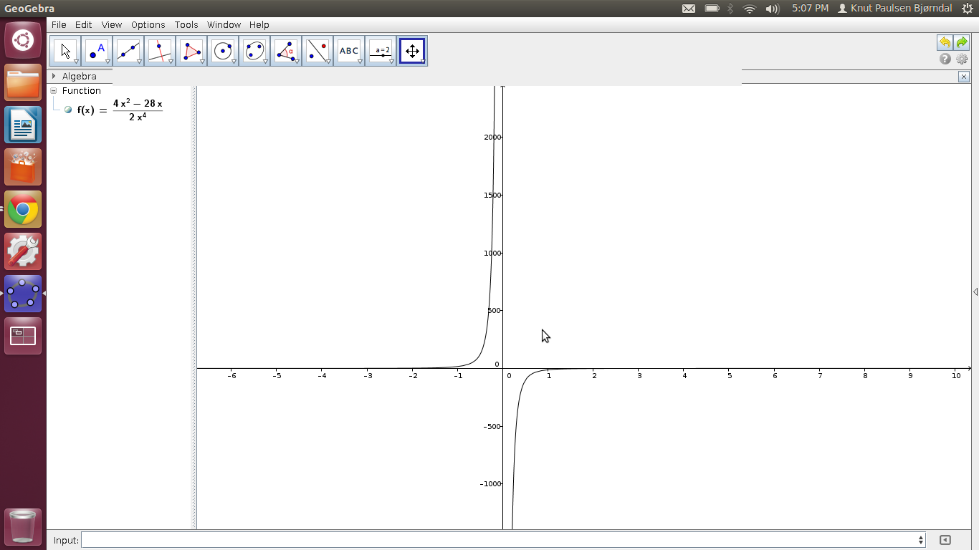Open the Bluetooth indicator menu
The height and width of the screenshot is (550, 979).
[730, 9]
